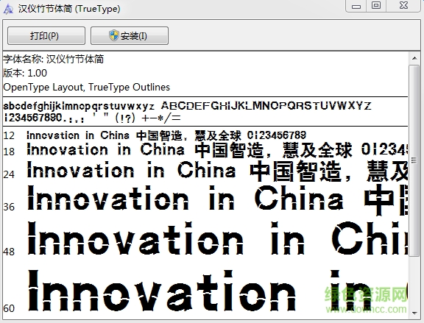424x323 pixels.
Task: Click the UAC shield icon on the Install button
Action: (x=114, y=35)
